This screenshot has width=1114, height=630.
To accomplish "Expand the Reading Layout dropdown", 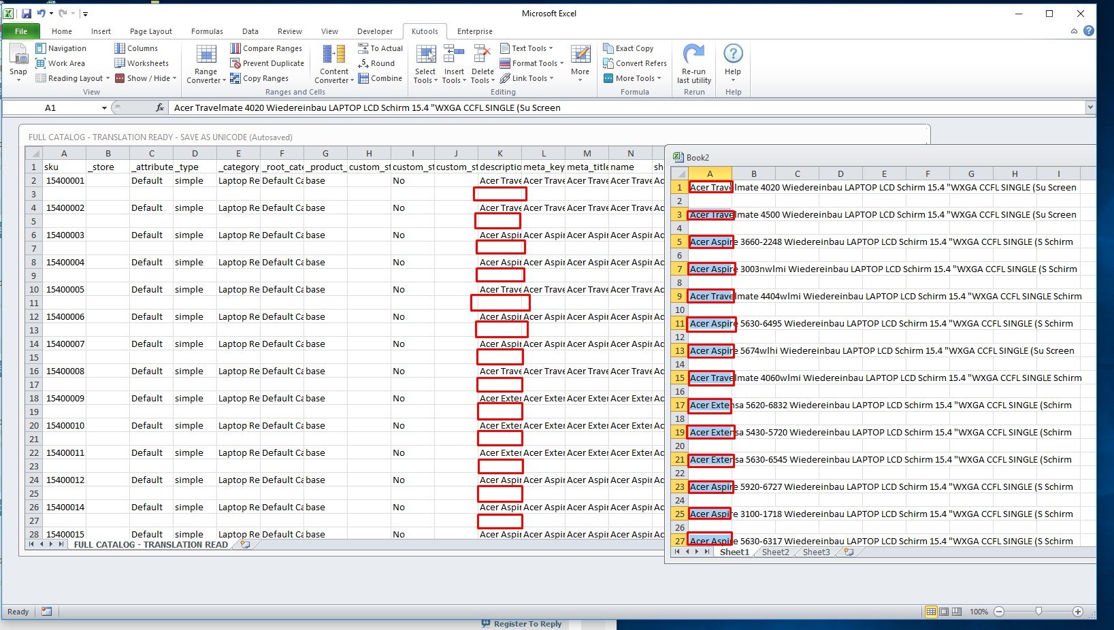I will [108, 78].
